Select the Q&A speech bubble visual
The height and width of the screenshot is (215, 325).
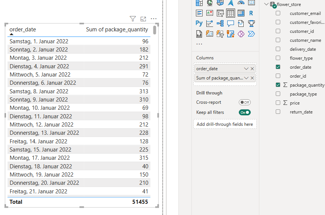(x=231, y=24)
